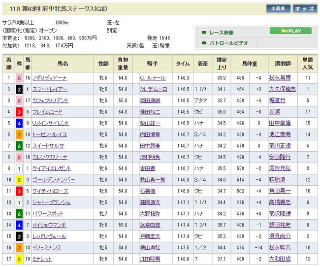Open trainer 松永昌博 link
320x267 pixels.
(x=280, y=78)
